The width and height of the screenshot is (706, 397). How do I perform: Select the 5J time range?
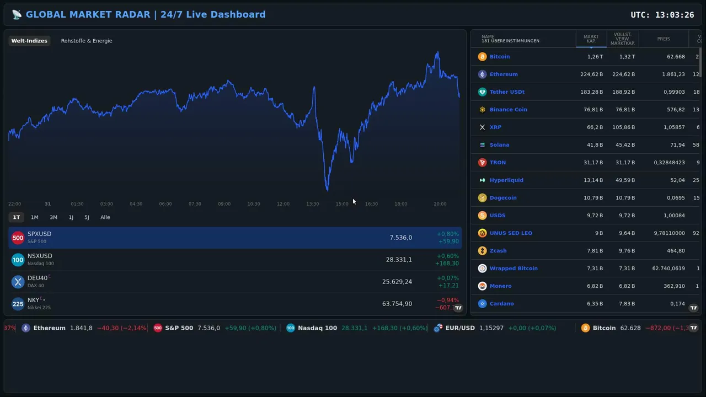pyautogui.click(x=87, y=217)
